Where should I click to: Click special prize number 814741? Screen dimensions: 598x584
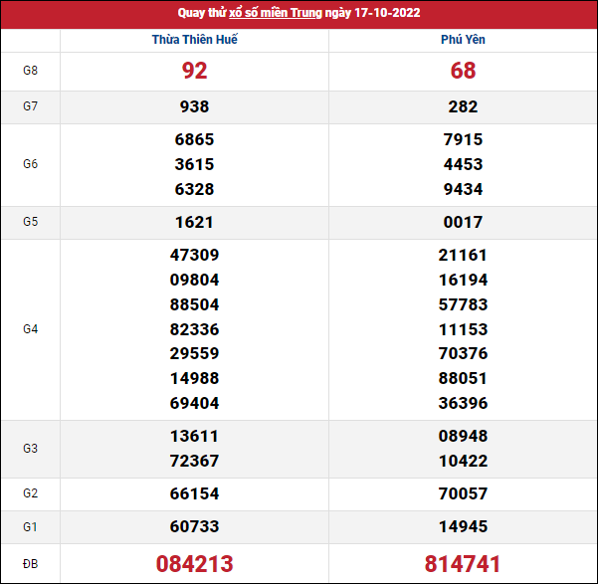click(x=463, y=564)
